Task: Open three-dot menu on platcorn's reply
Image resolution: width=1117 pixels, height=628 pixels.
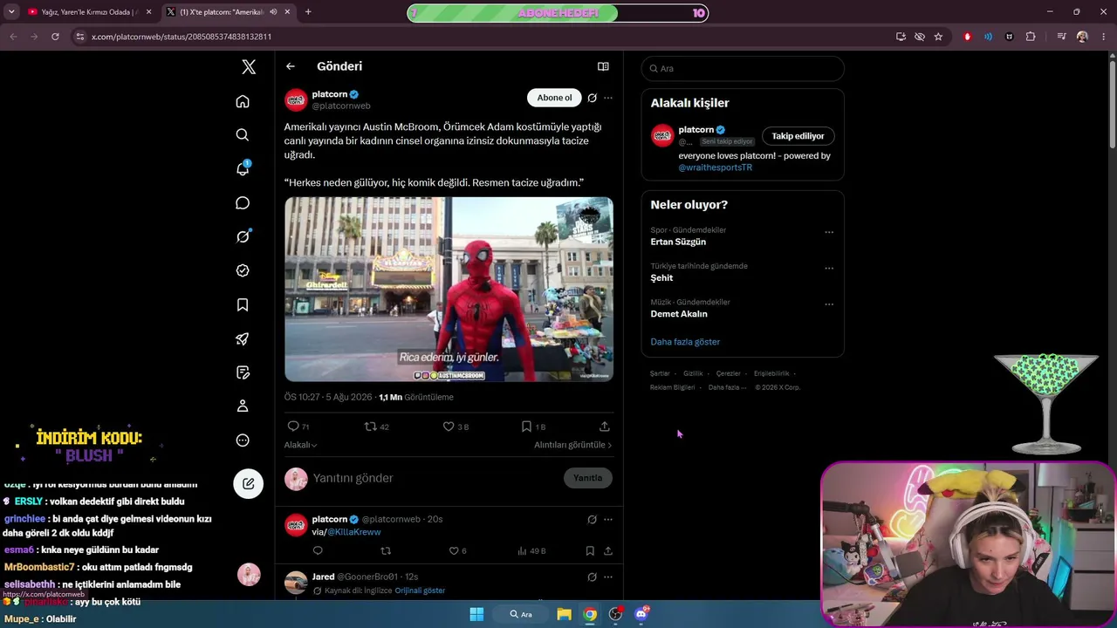Action: 608,519
